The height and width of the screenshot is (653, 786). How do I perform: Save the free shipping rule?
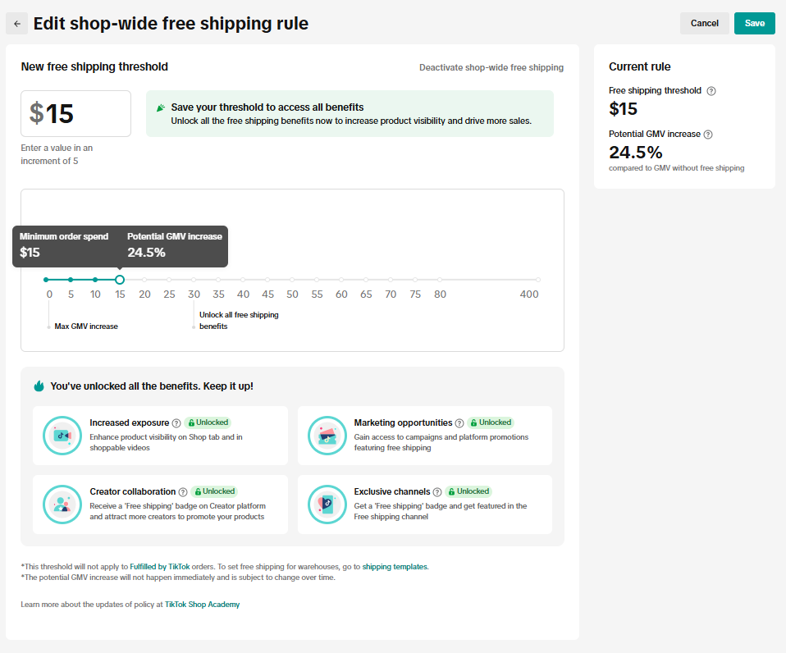tap(754, 23)
